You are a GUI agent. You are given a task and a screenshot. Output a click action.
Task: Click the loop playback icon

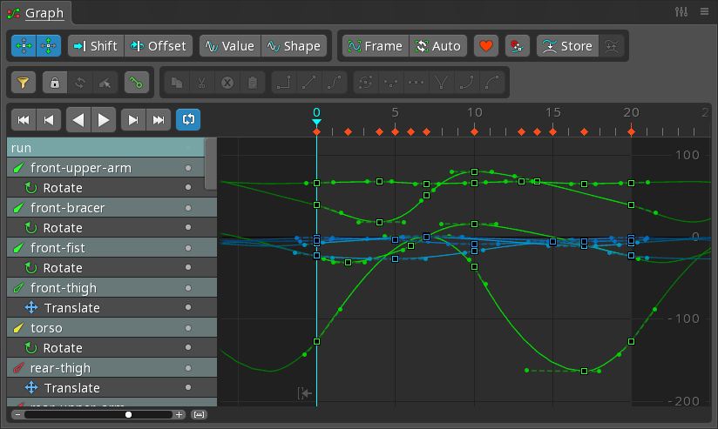click(187, 119)
